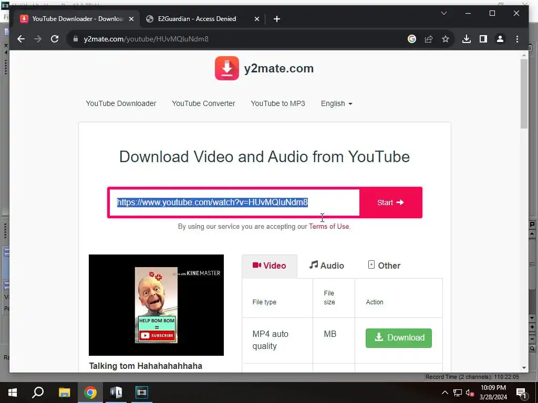Click the YouTube URL input field
Viewport: 538px width, 403px height.
click(234, 203)
